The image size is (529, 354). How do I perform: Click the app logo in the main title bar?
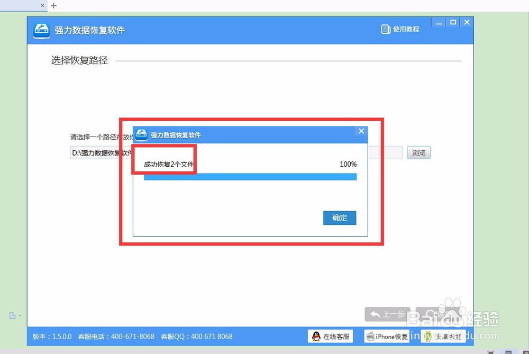(x=41, y=31)
